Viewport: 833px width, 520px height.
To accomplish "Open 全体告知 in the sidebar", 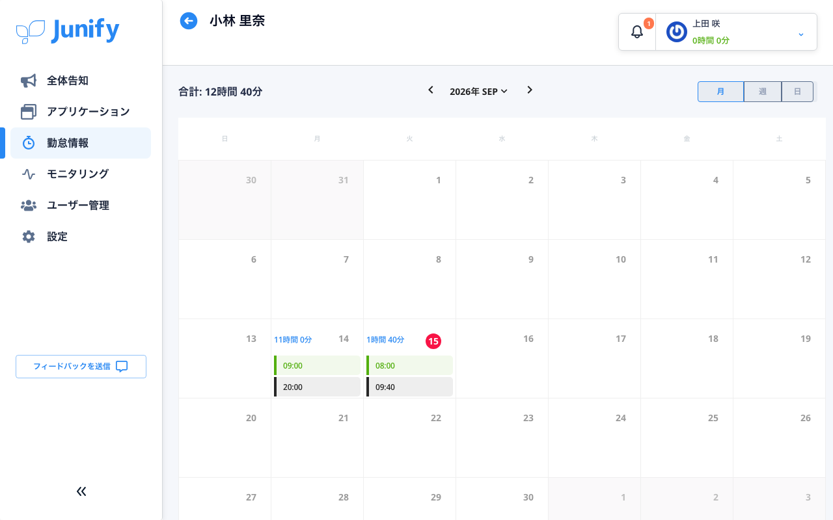I will coord(81,81).
